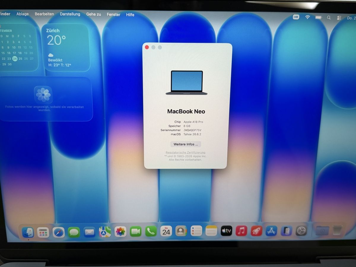Viewport: 356px width, 267px height.
Task: Open the Downloads folder in Dock
Action: click(322, 230)
